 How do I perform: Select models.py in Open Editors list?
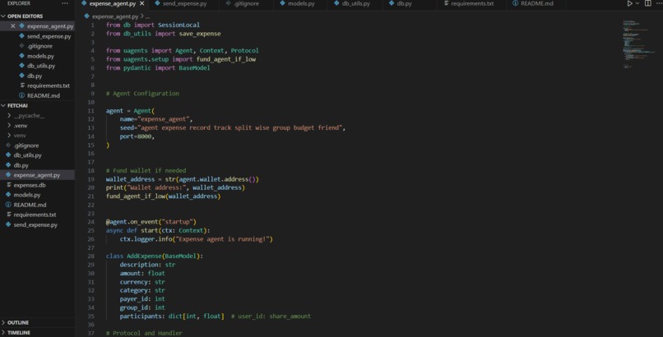40,56
